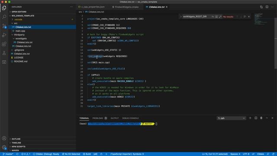Open the Search view in the activity bar
Image resolution: width=277 pixels, height=156 pixels.
point(4,17)
